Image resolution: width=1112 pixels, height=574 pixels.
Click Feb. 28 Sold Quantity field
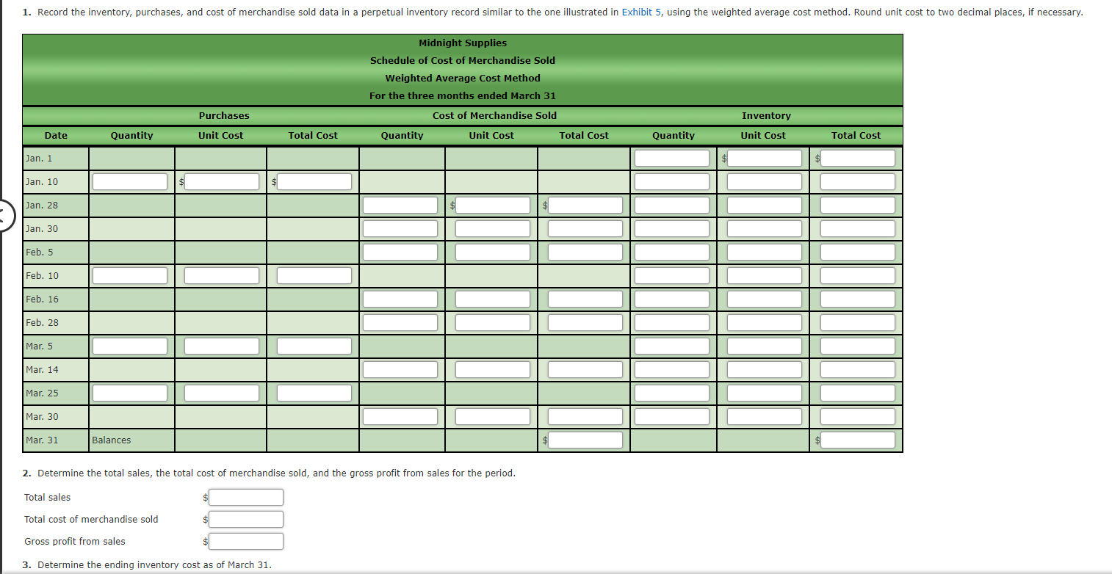click(400, 322)
